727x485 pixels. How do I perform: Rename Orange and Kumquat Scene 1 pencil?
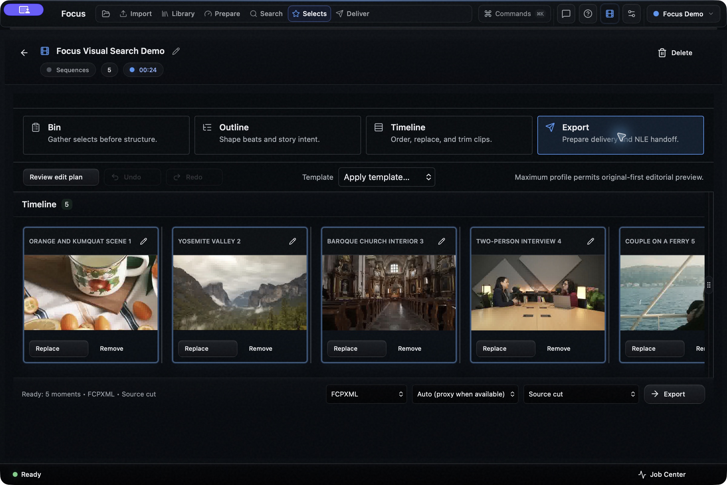click(x=144, y=241)
